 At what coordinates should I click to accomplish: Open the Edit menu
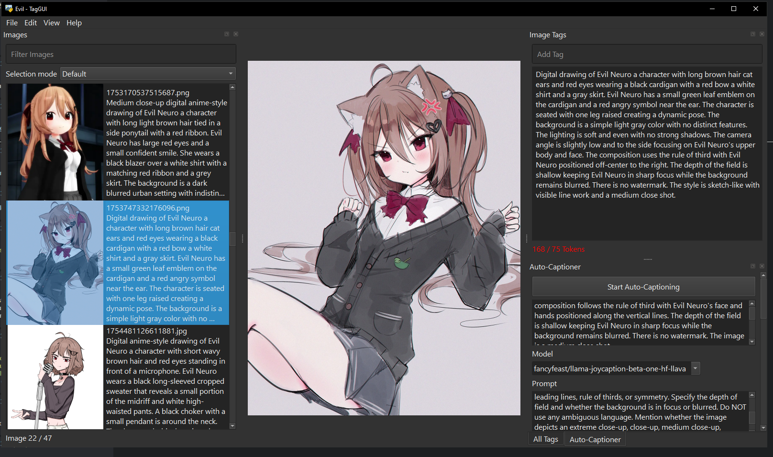point(31,22)
